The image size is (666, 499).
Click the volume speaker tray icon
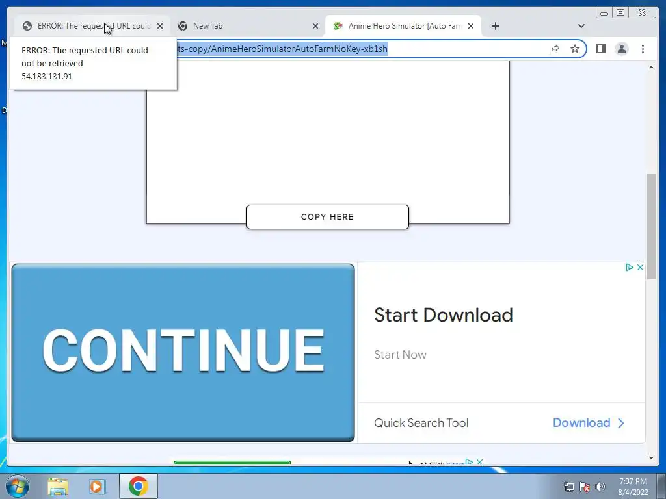[600, 487]
